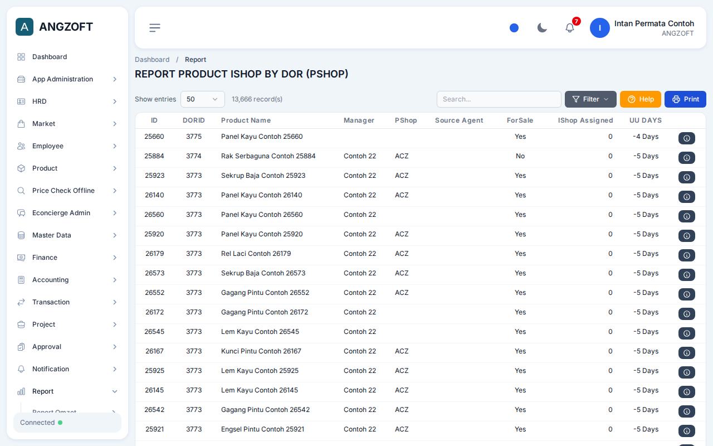Open Employee menu item
Viewport: 713px width, 446px height.
[67, 146]
